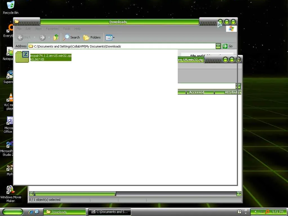The width and height of the screenshot is (288, 216).
Task: Open the path dropdown in 7-Zip window
Action: [x=238, y=86]
